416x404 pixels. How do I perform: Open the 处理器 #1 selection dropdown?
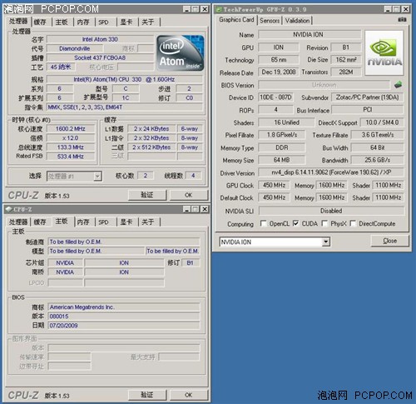click(x=97, y=176)
